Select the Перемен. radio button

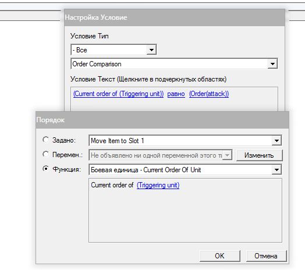[46, 154]
